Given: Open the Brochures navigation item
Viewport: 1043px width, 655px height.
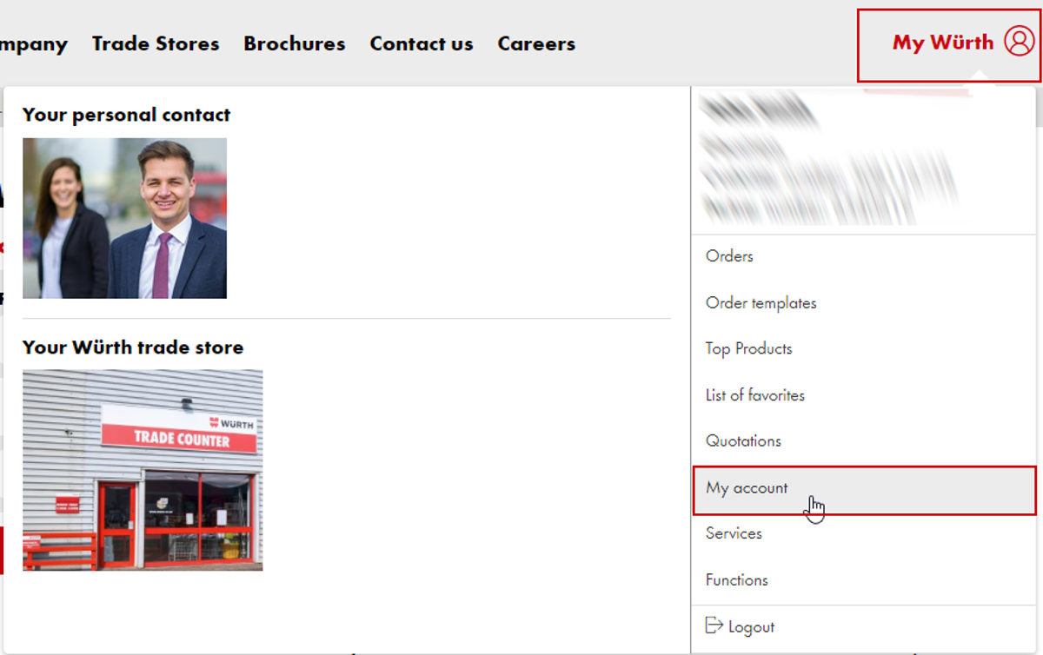Looking at the screenshot, I should click(294, 43).
